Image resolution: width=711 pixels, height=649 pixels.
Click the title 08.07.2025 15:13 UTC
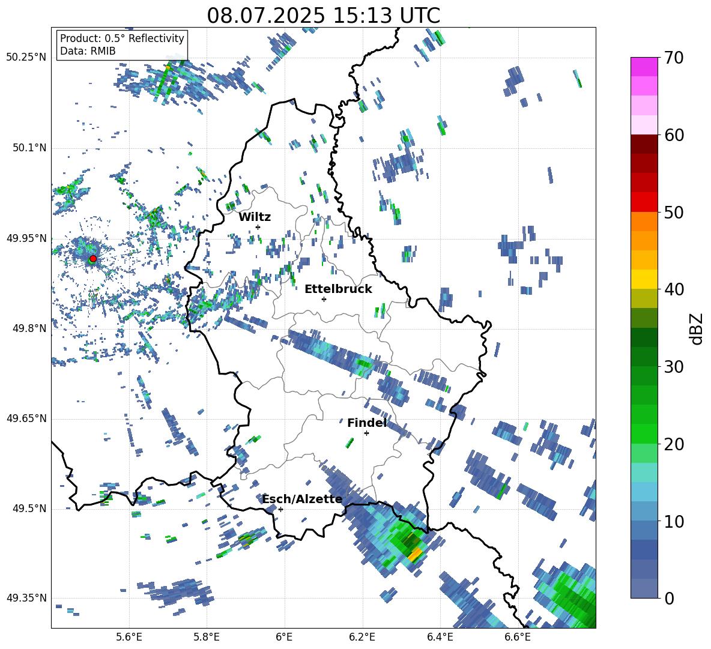tap(323, 16)
